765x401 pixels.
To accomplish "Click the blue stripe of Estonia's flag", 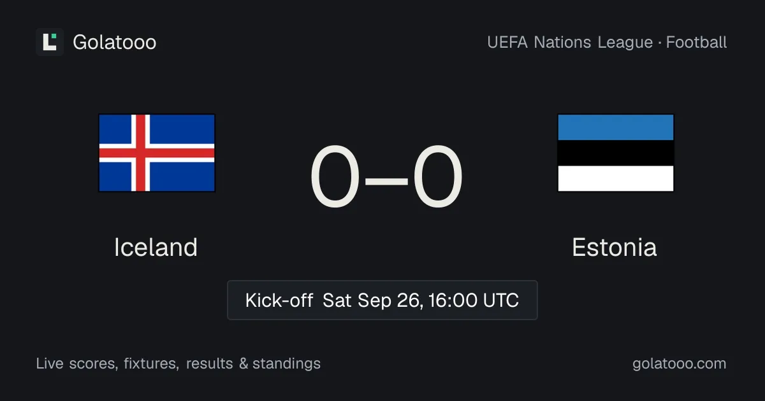I will tap(616, 127).
